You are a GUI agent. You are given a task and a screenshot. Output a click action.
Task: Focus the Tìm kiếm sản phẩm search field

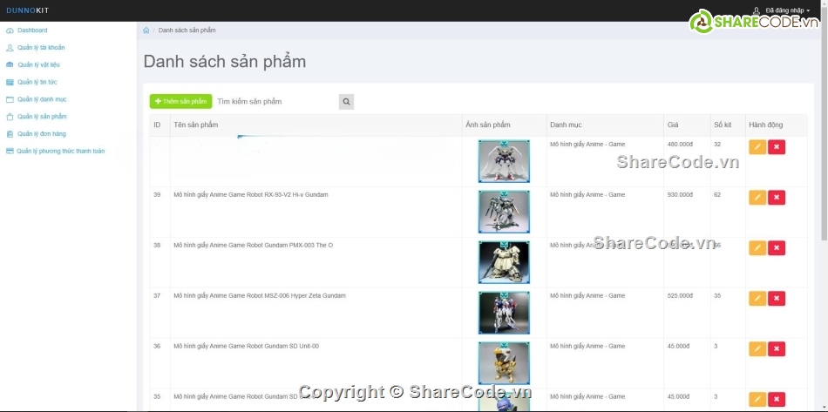[x=276, y=102]
